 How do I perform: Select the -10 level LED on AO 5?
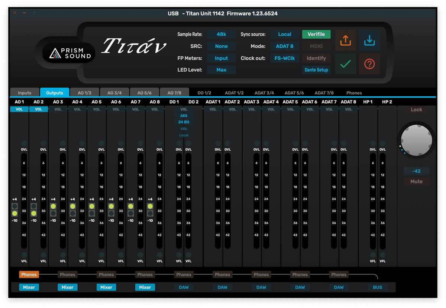pos(92,213)
